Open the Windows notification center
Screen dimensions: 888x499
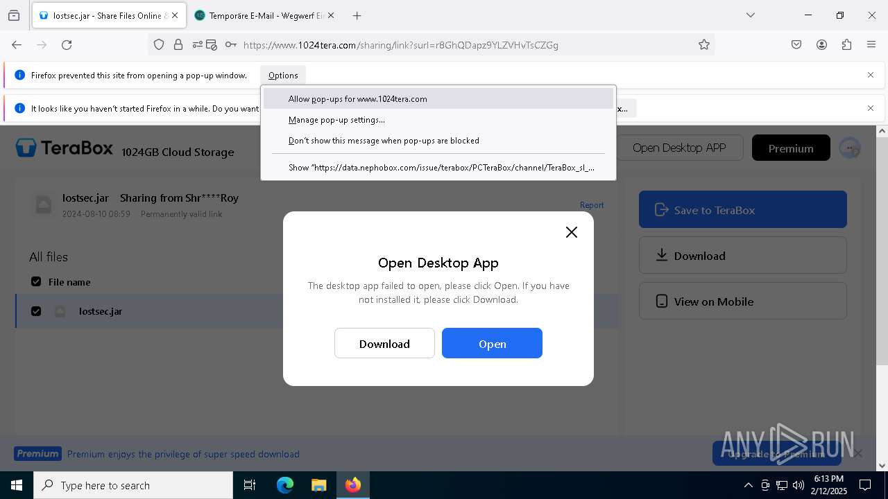tap(865, 485)
